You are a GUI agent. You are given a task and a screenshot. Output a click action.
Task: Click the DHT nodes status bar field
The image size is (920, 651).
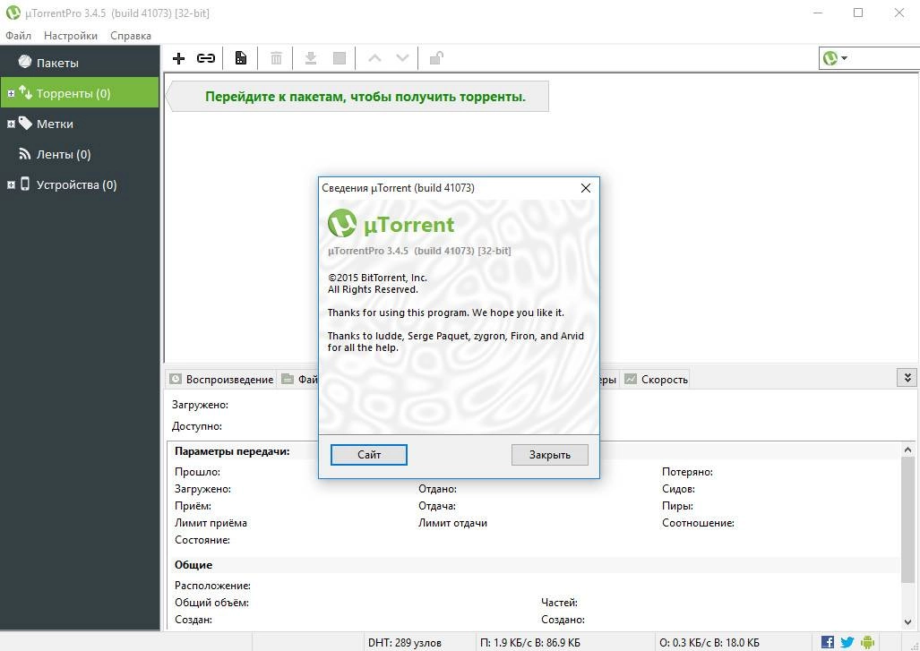pos(405,641)
